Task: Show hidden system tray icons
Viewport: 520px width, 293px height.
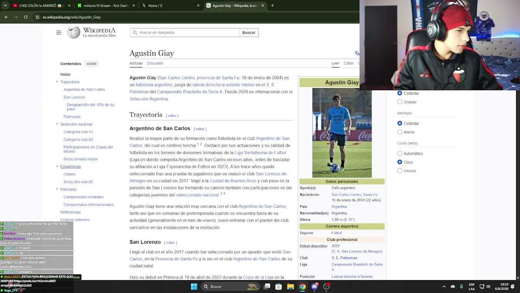Action: click(444, 286)
